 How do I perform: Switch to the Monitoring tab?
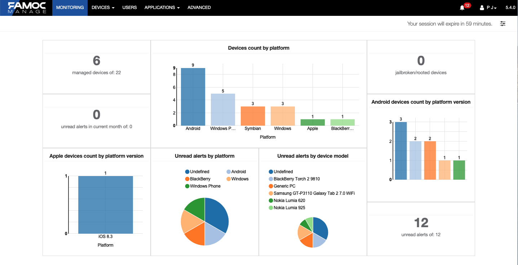70,8
